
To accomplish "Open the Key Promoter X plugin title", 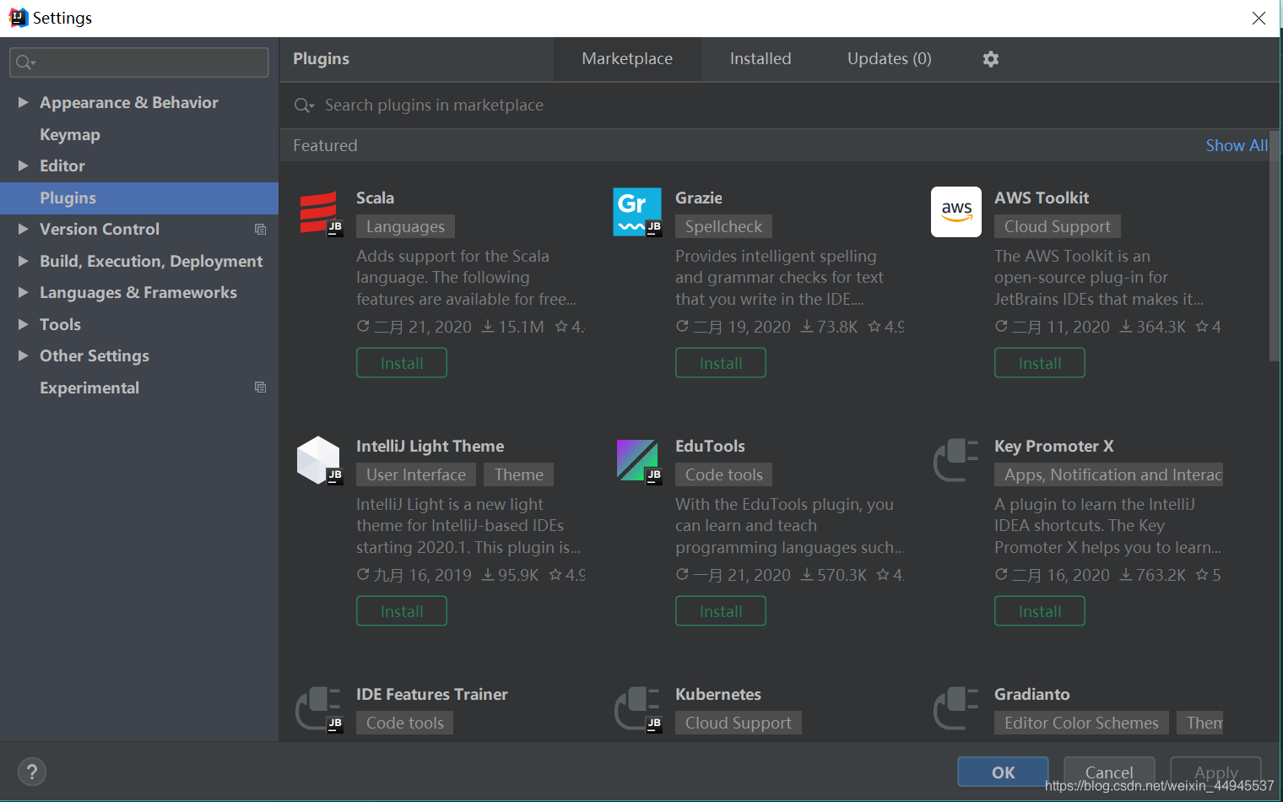I will (1054, 446).
